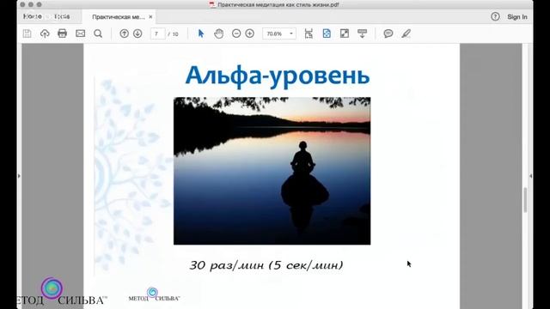The width and height of the screenshot is (550, 309).
Task: Click the page number field showing 7
Action: [x=158, y=33]
